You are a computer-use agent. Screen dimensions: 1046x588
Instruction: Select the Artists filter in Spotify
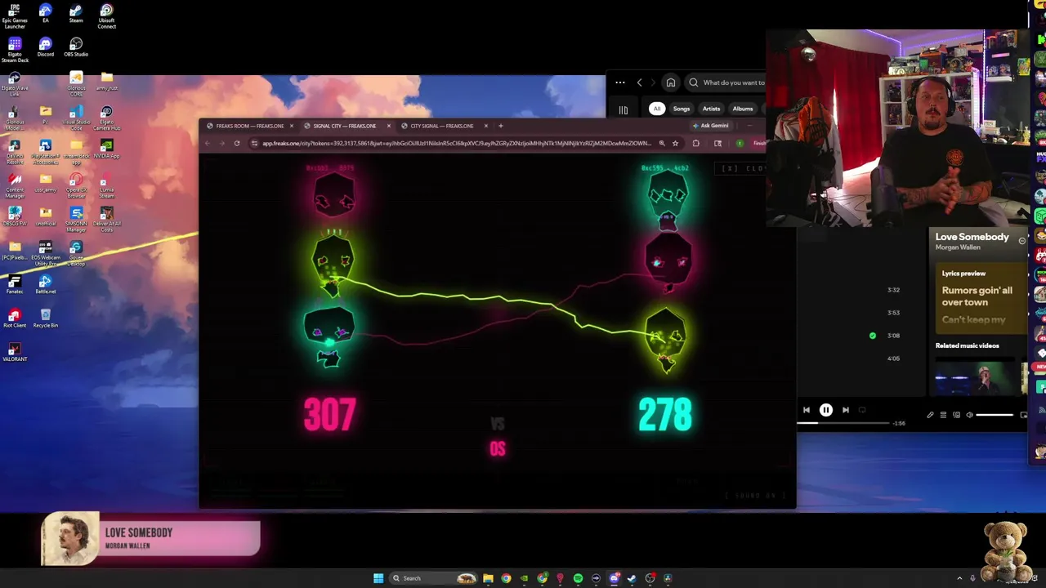tap(711, 109)
